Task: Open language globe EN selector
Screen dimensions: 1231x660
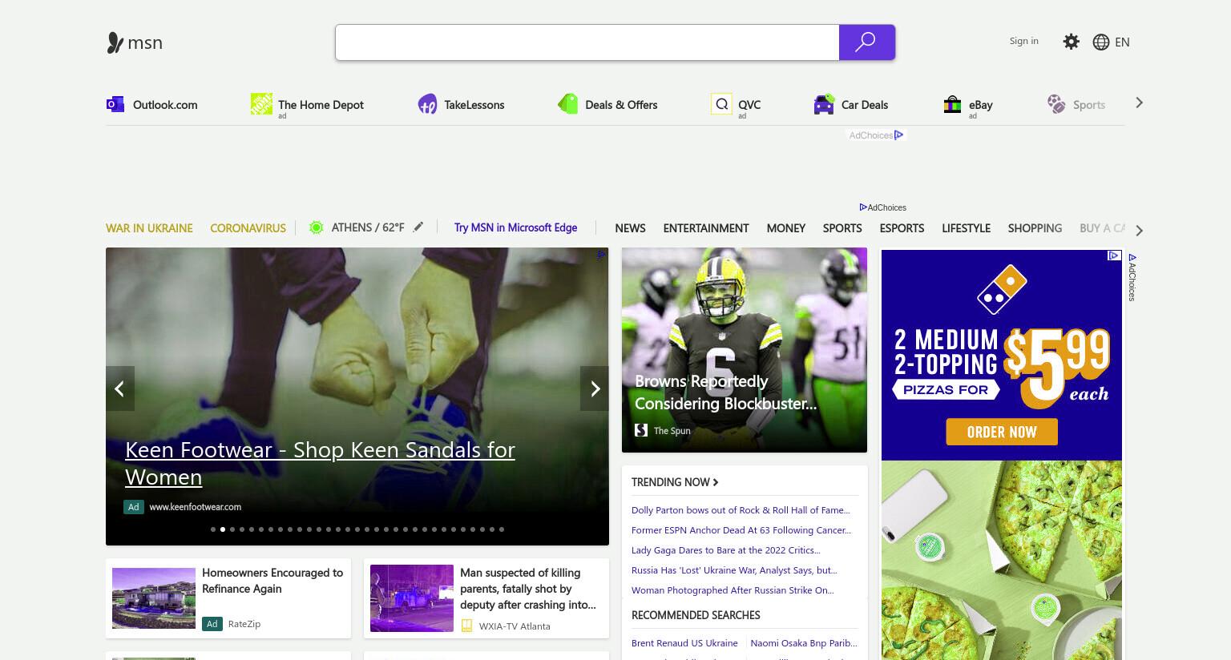Action: pos(1111,42)
